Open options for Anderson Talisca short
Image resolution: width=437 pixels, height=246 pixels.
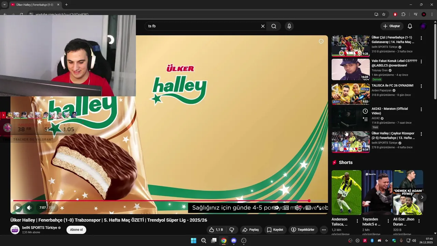pos(357,221)
